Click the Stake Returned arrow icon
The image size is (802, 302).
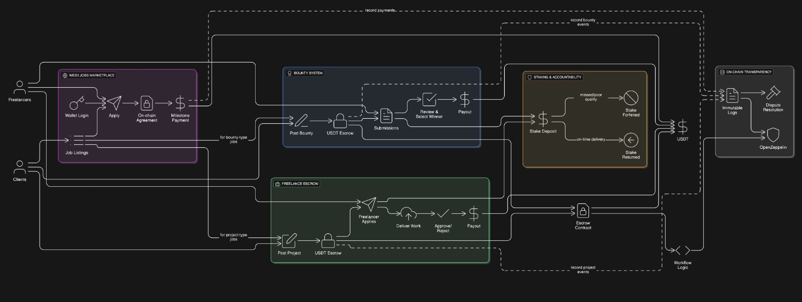coord(631,140)
